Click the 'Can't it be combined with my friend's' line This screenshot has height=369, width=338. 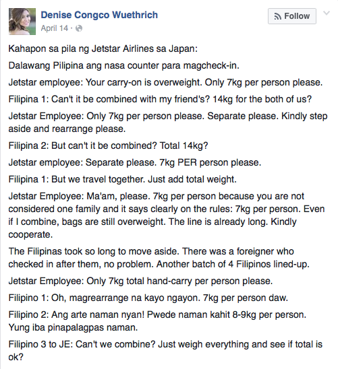(x=160, y=99)
